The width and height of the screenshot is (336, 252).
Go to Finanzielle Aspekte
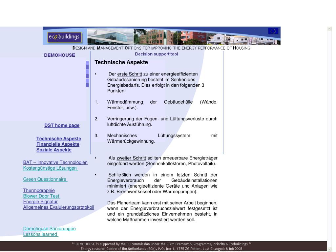(58, 144)
